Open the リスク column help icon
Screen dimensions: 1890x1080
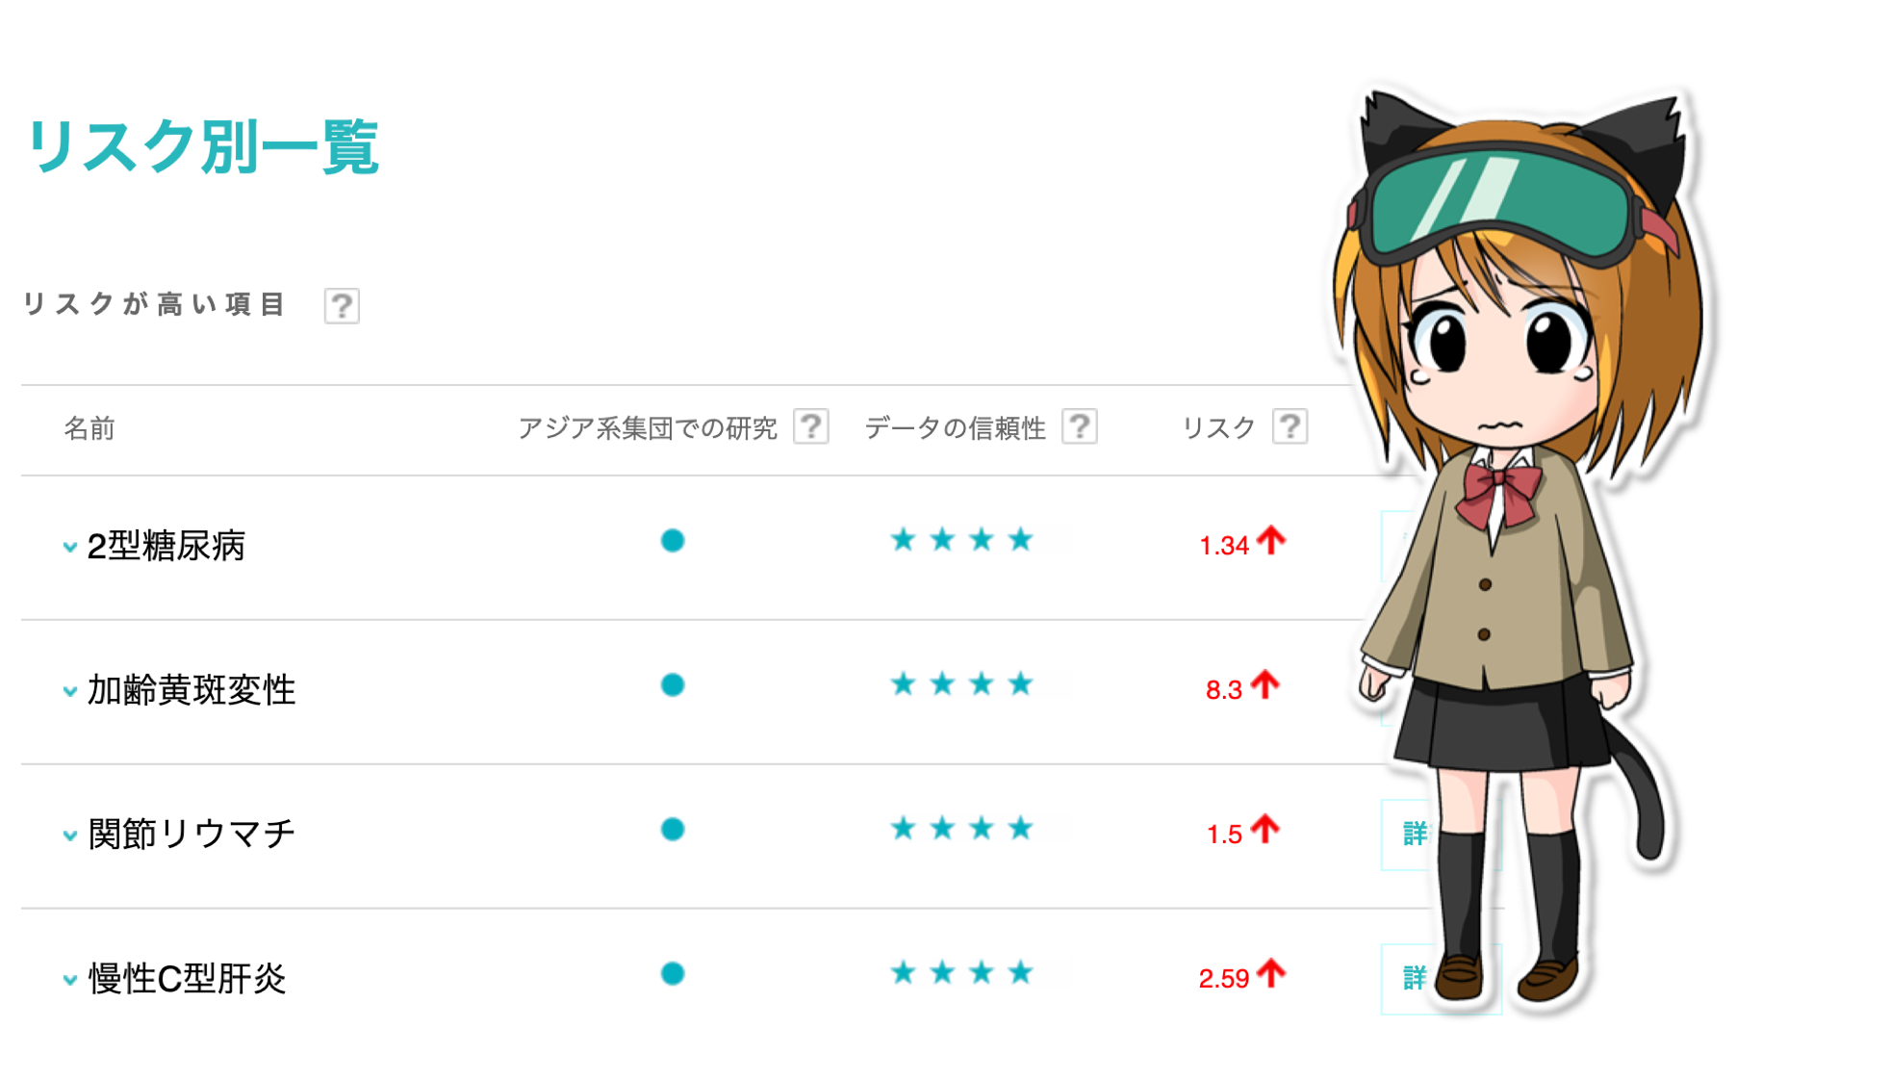pyautogui.click(x=1290, y=426)
